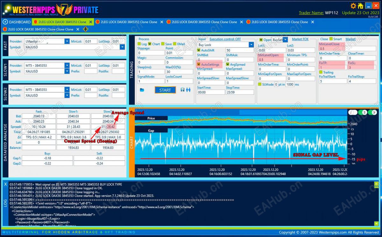Click the Trader Name link
Viewport: 382px width, 237px height.
point(311,13)
